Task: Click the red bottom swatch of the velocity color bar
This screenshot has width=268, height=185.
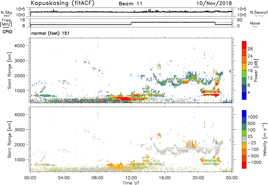Action: coord(244,165)
